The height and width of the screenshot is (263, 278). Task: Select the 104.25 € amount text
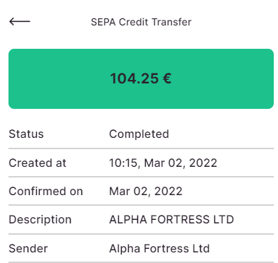(x=141, y=78)
